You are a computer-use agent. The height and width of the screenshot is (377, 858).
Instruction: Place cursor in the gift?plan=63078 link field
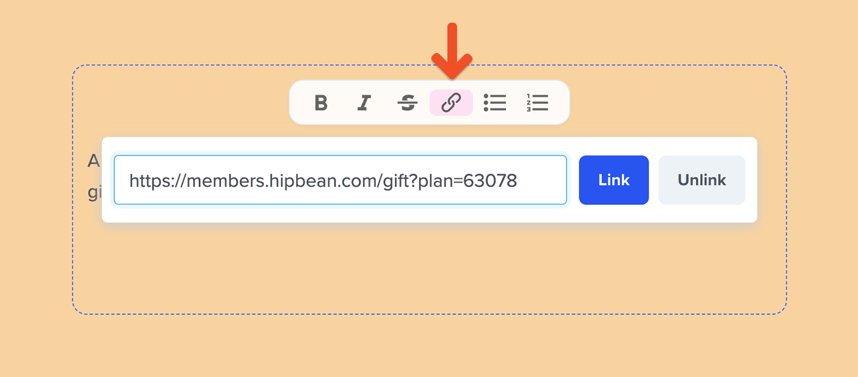tap(340, 180)
